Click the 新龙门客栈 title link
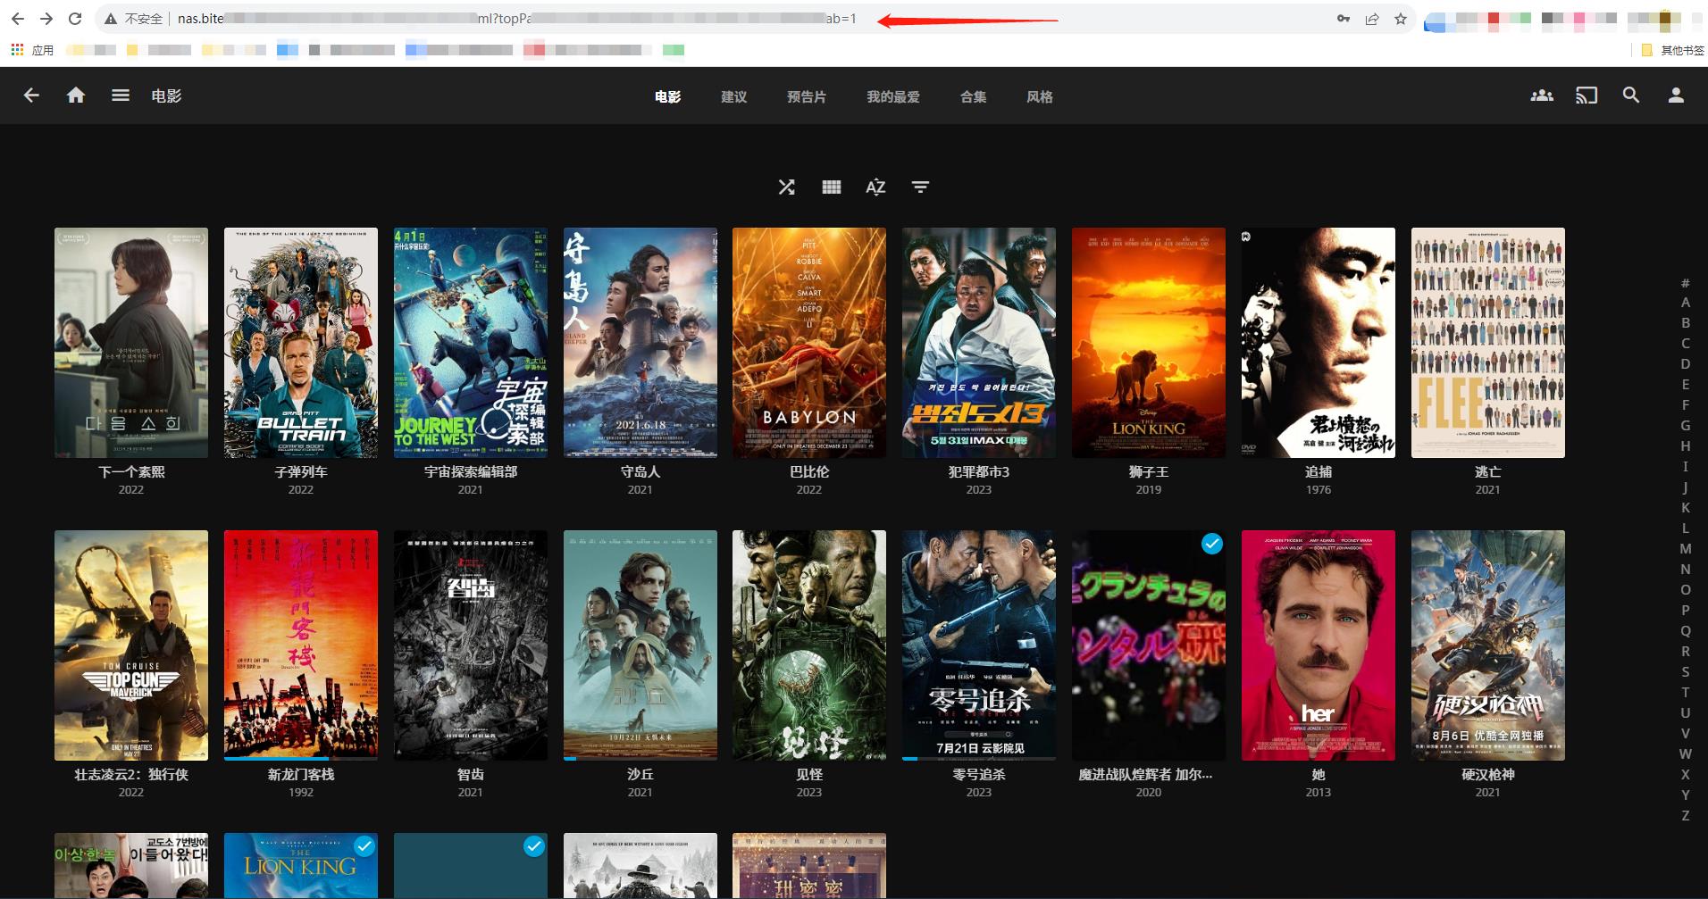The image size is (1708, 899). 301,774
